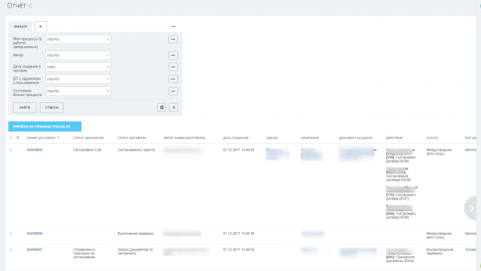Open the Состояние бизнес процесса dropdown

(x=78, y=91)
